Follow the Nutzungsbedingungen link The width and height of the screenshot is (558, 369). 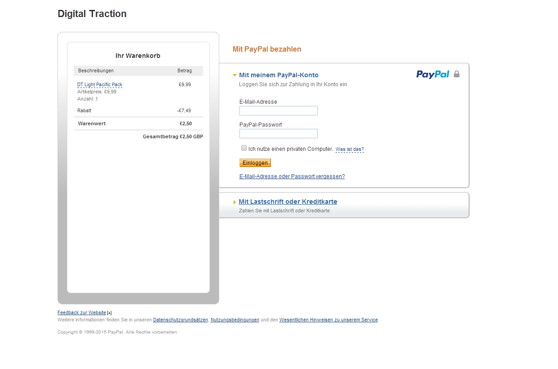[235, 320]
